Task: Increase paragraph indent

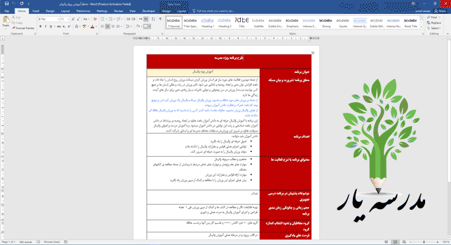Action: [x=133, y=19]
